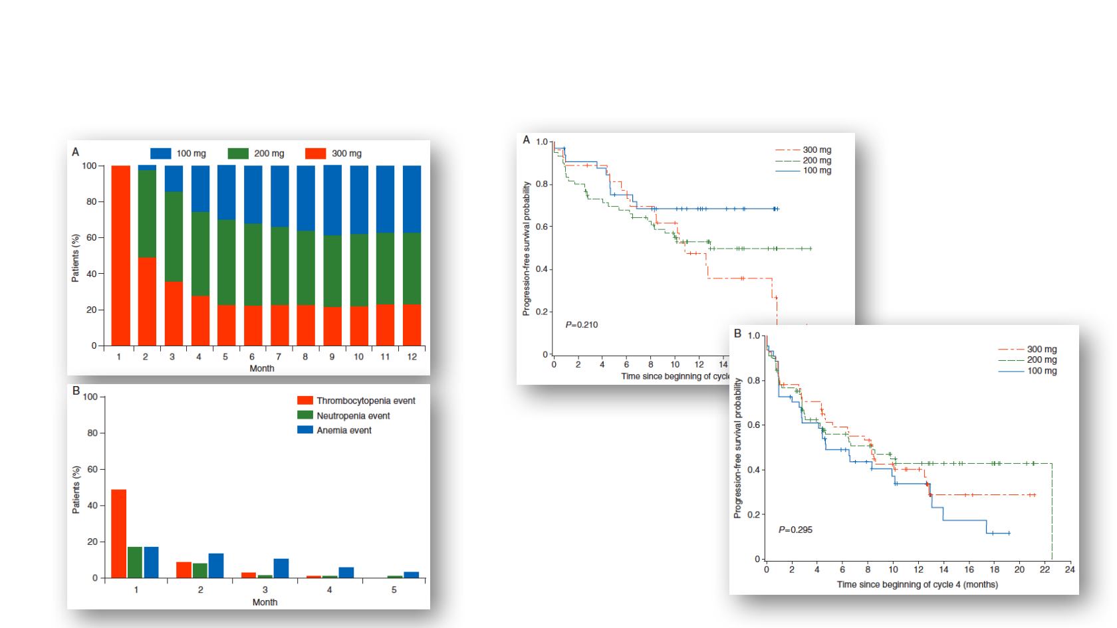The image size is (1117, 628).
Task: Click 'Progression-free survival probability' title of P=0.295 plot
Action: pyautogui.click(x=737, y=449)
